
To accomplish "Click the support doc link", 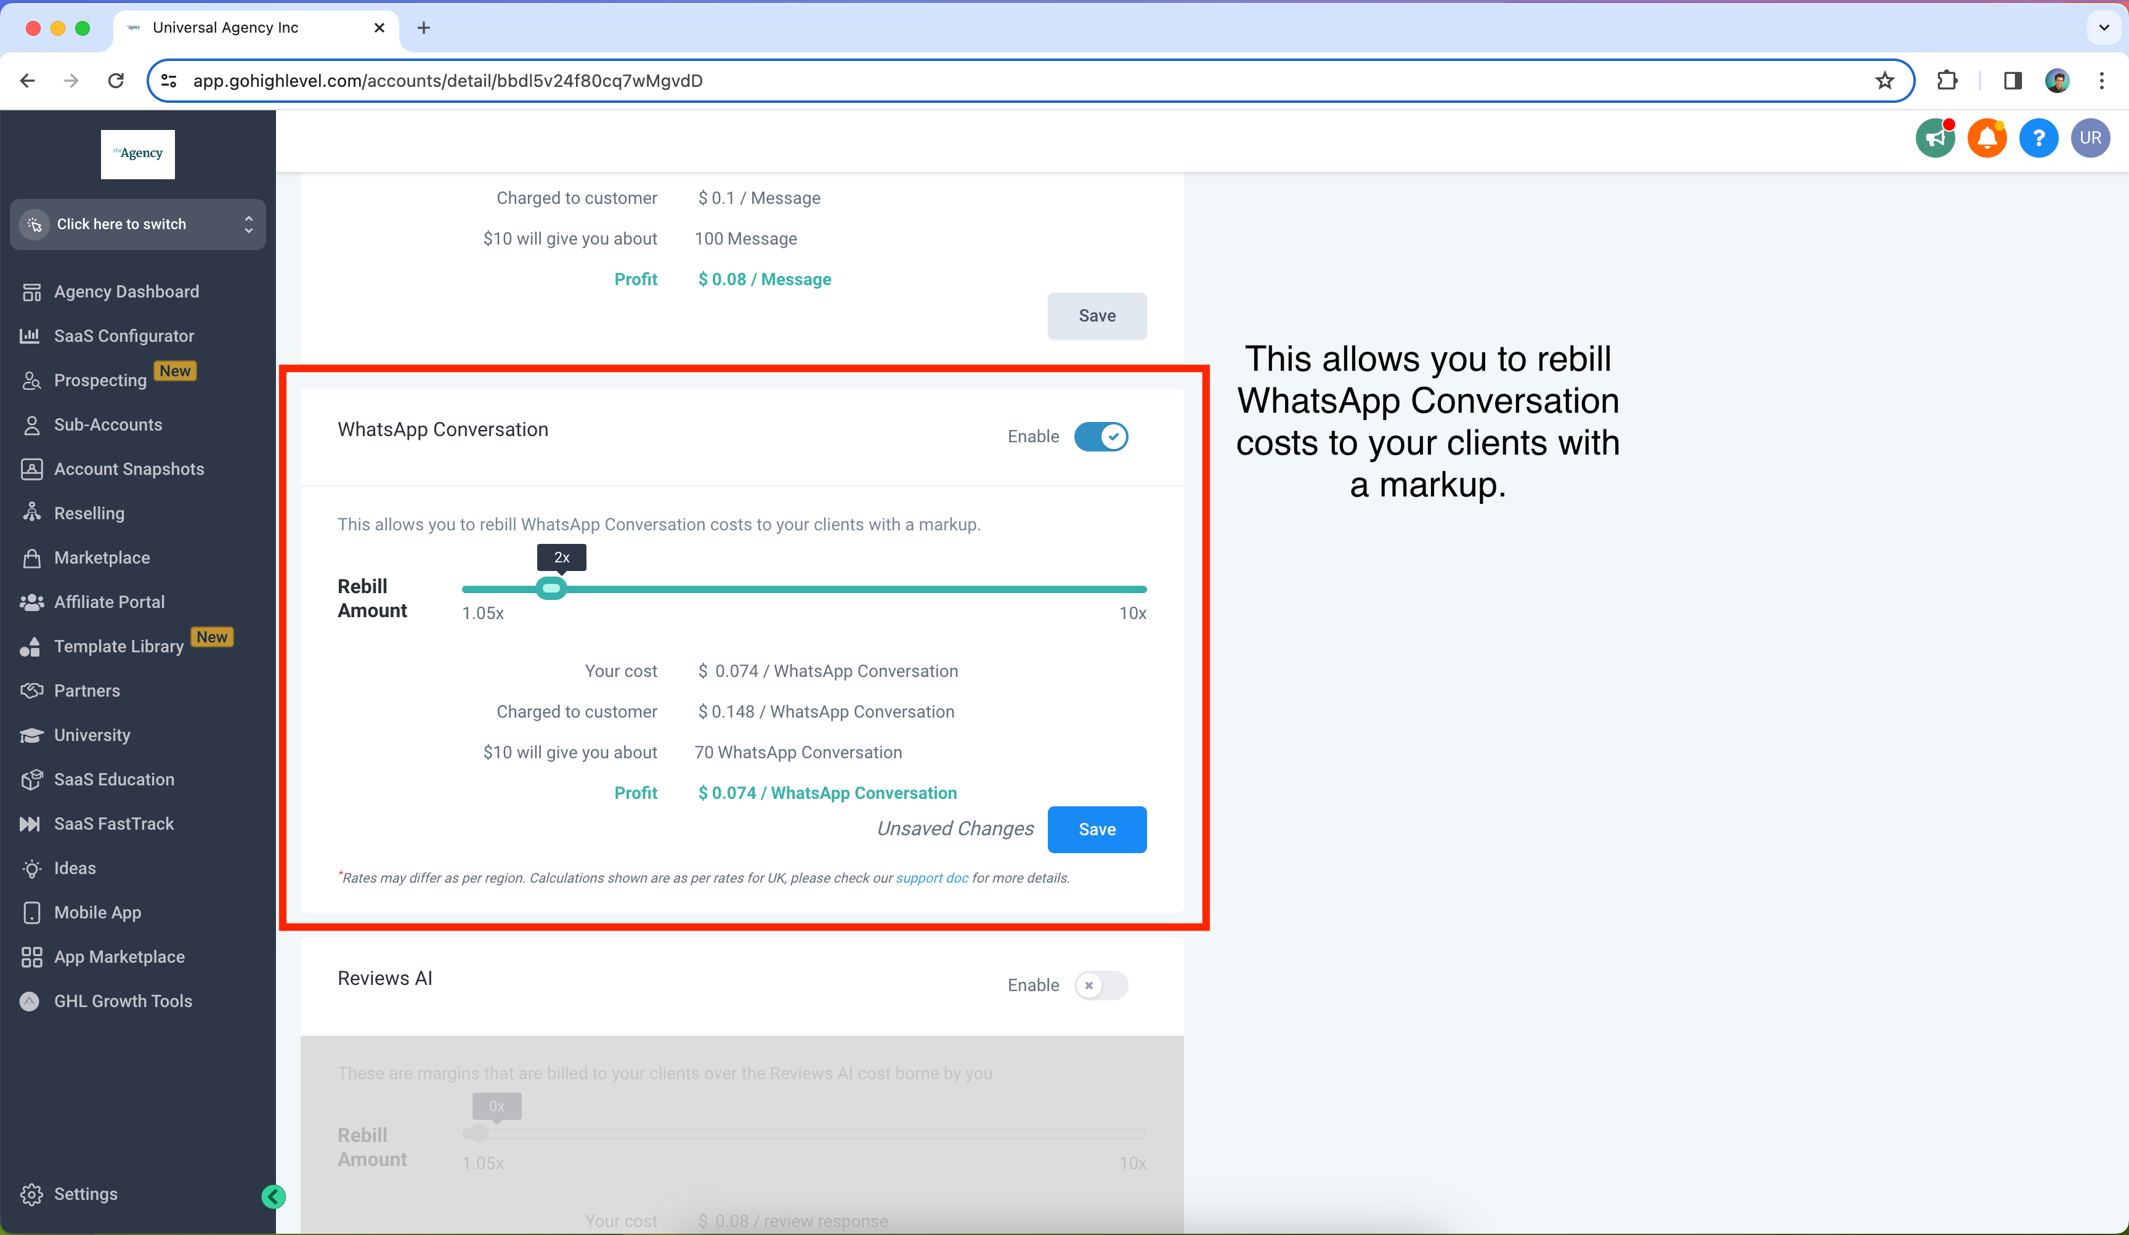I will click(932, 878).
